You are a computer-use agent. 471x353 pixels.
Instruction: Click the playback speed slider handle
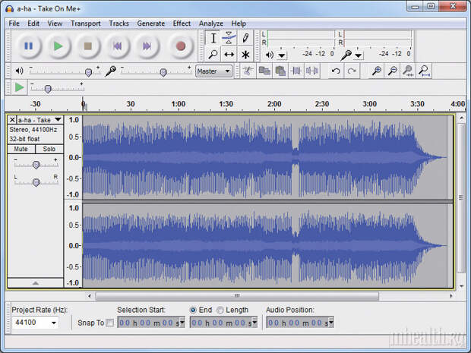click(48, 89)
